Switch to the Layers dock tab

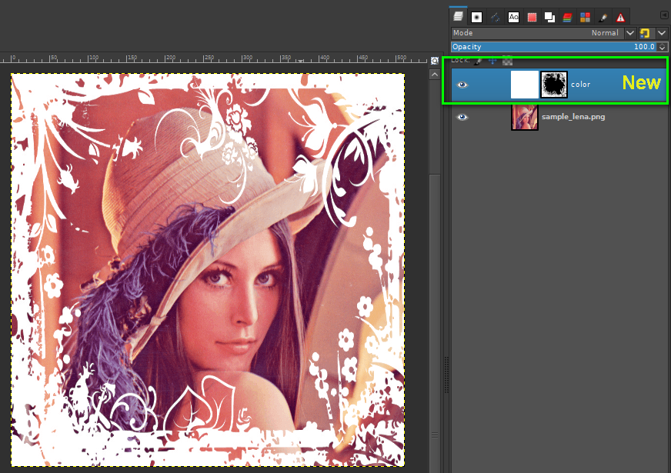pos(459,16)
